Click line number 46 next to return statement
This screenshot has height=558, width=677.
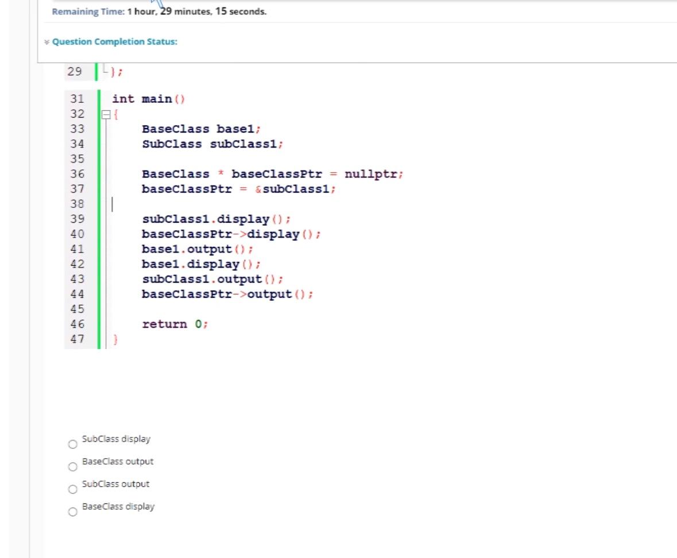(75, 324)
